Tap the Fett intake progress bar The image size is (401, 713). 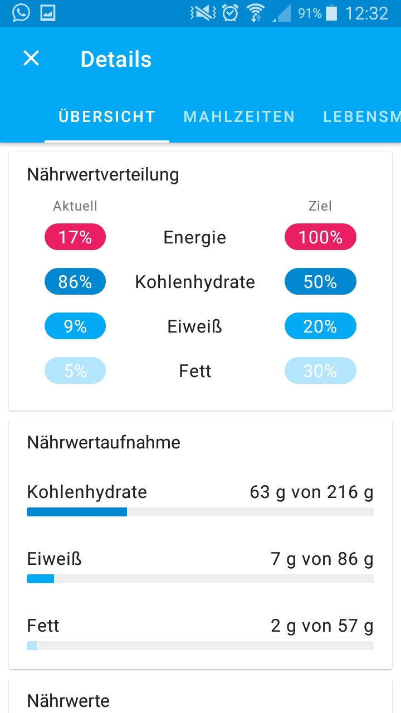coord(200,646)
